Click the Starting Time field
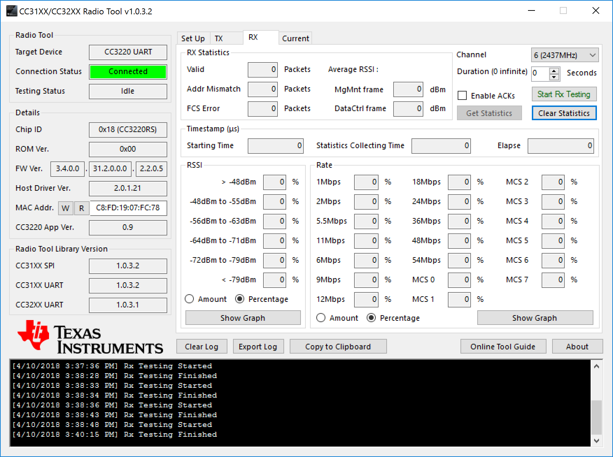Screen dimensions: 613x457 (x=276, y=146)
